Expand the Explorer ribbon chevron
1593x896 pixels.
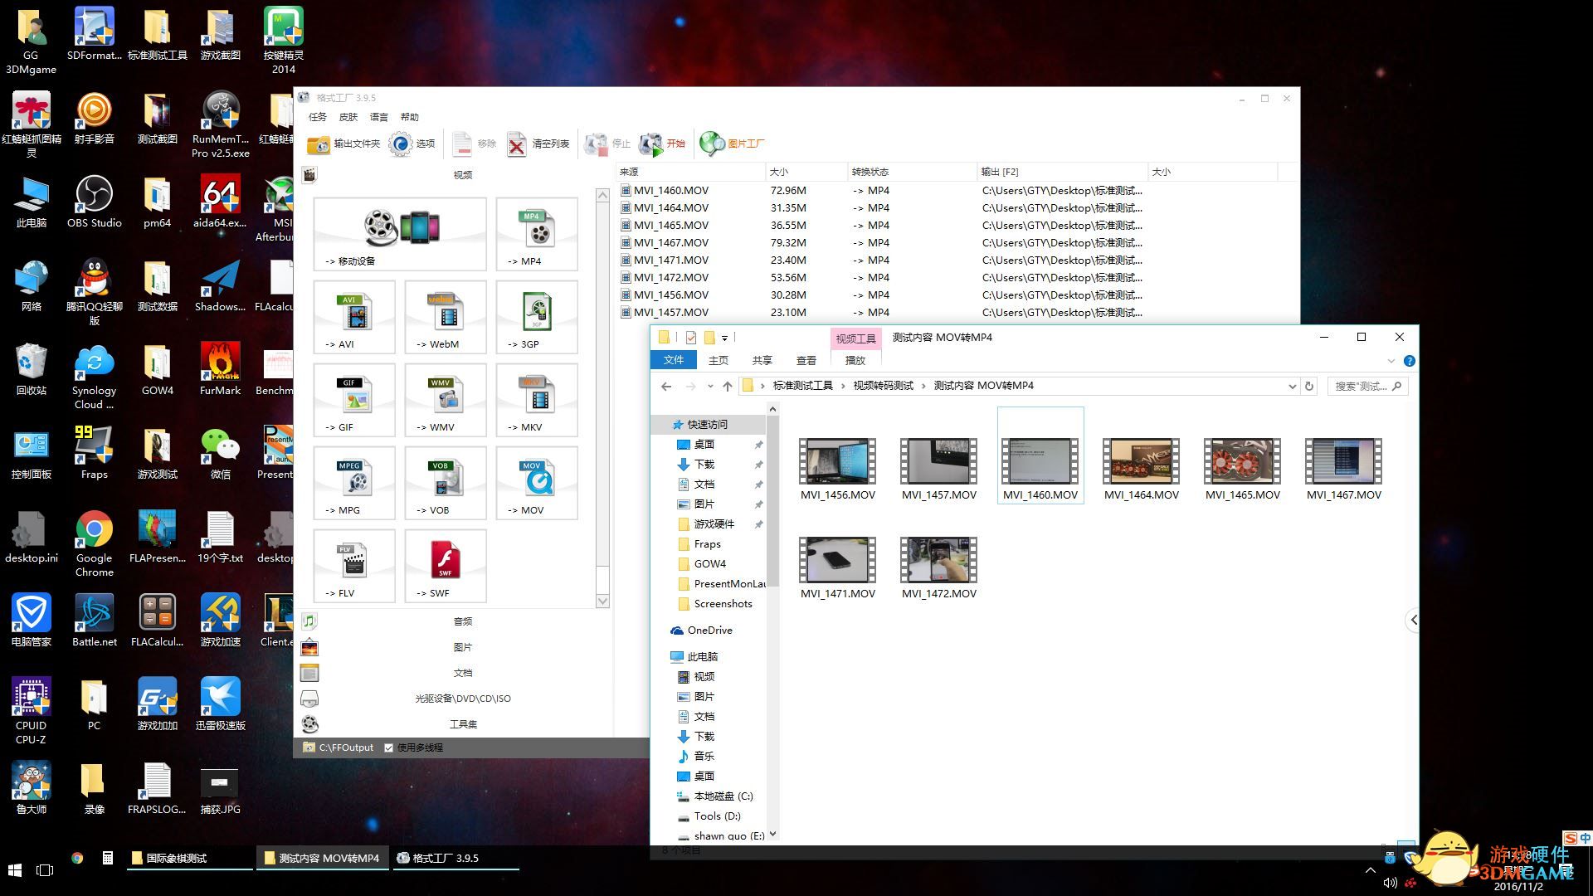tap(1391, 361)
